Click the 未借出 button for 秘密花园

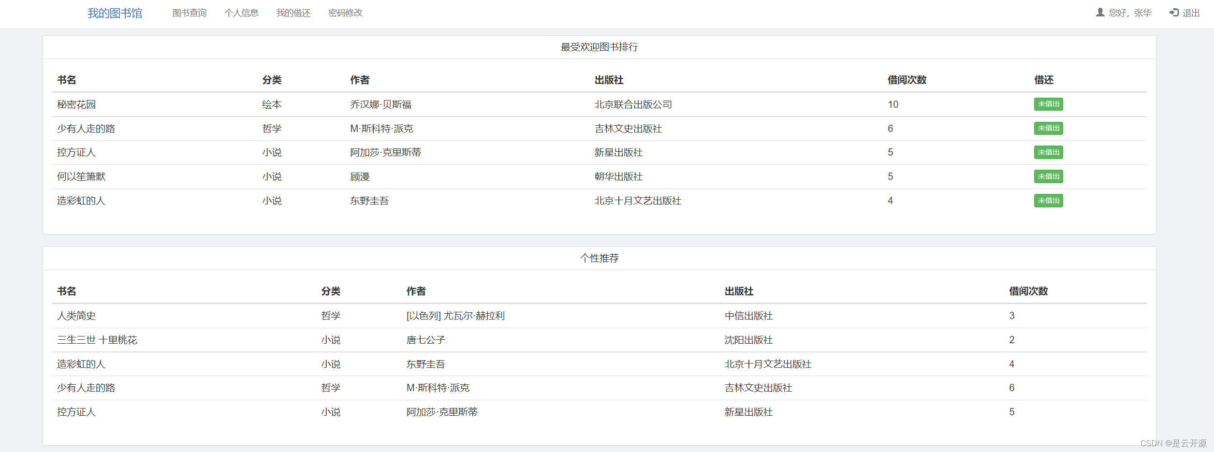[x=1048, y=104]
